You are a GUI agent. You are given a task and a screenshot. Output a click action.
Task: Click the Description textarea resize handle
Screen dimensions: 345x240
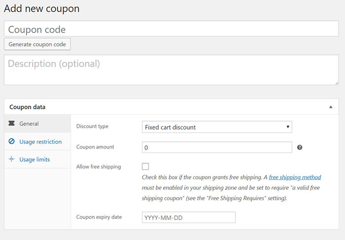point(336,83)
